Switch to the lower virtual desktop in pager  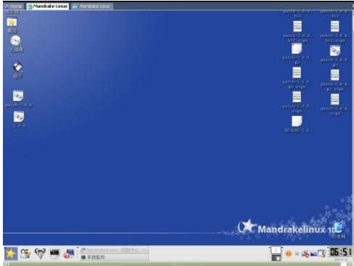(x=276, y=257)
